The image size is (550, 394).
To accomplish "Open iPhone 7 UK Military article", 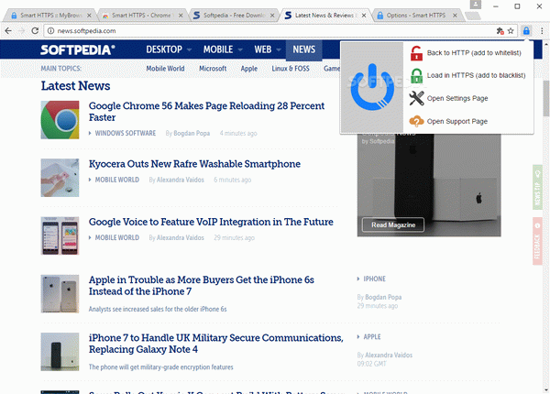I will pyautogui.click(x=216, y=344).
